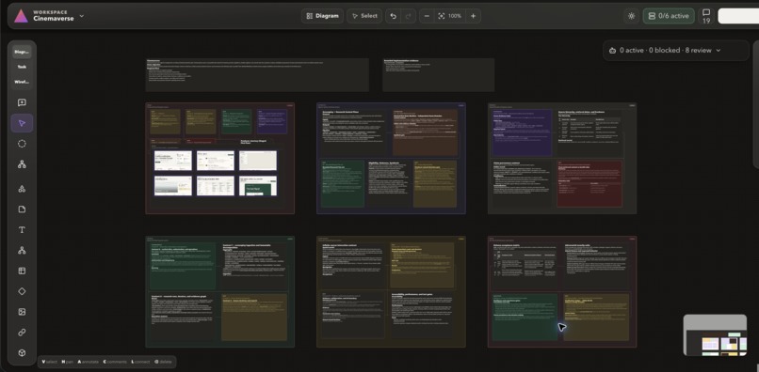Click the A annotate shortcut hint
The image size is (759, 372).
pos(89,362)
